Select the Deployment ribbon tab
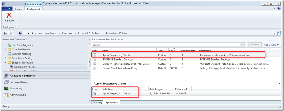 point(33,9)
